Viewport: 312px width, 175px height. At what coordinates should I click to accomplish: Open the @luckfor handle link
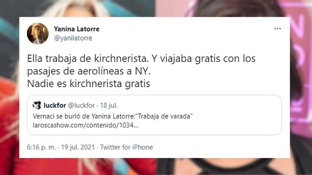click(x=81, y=105)
